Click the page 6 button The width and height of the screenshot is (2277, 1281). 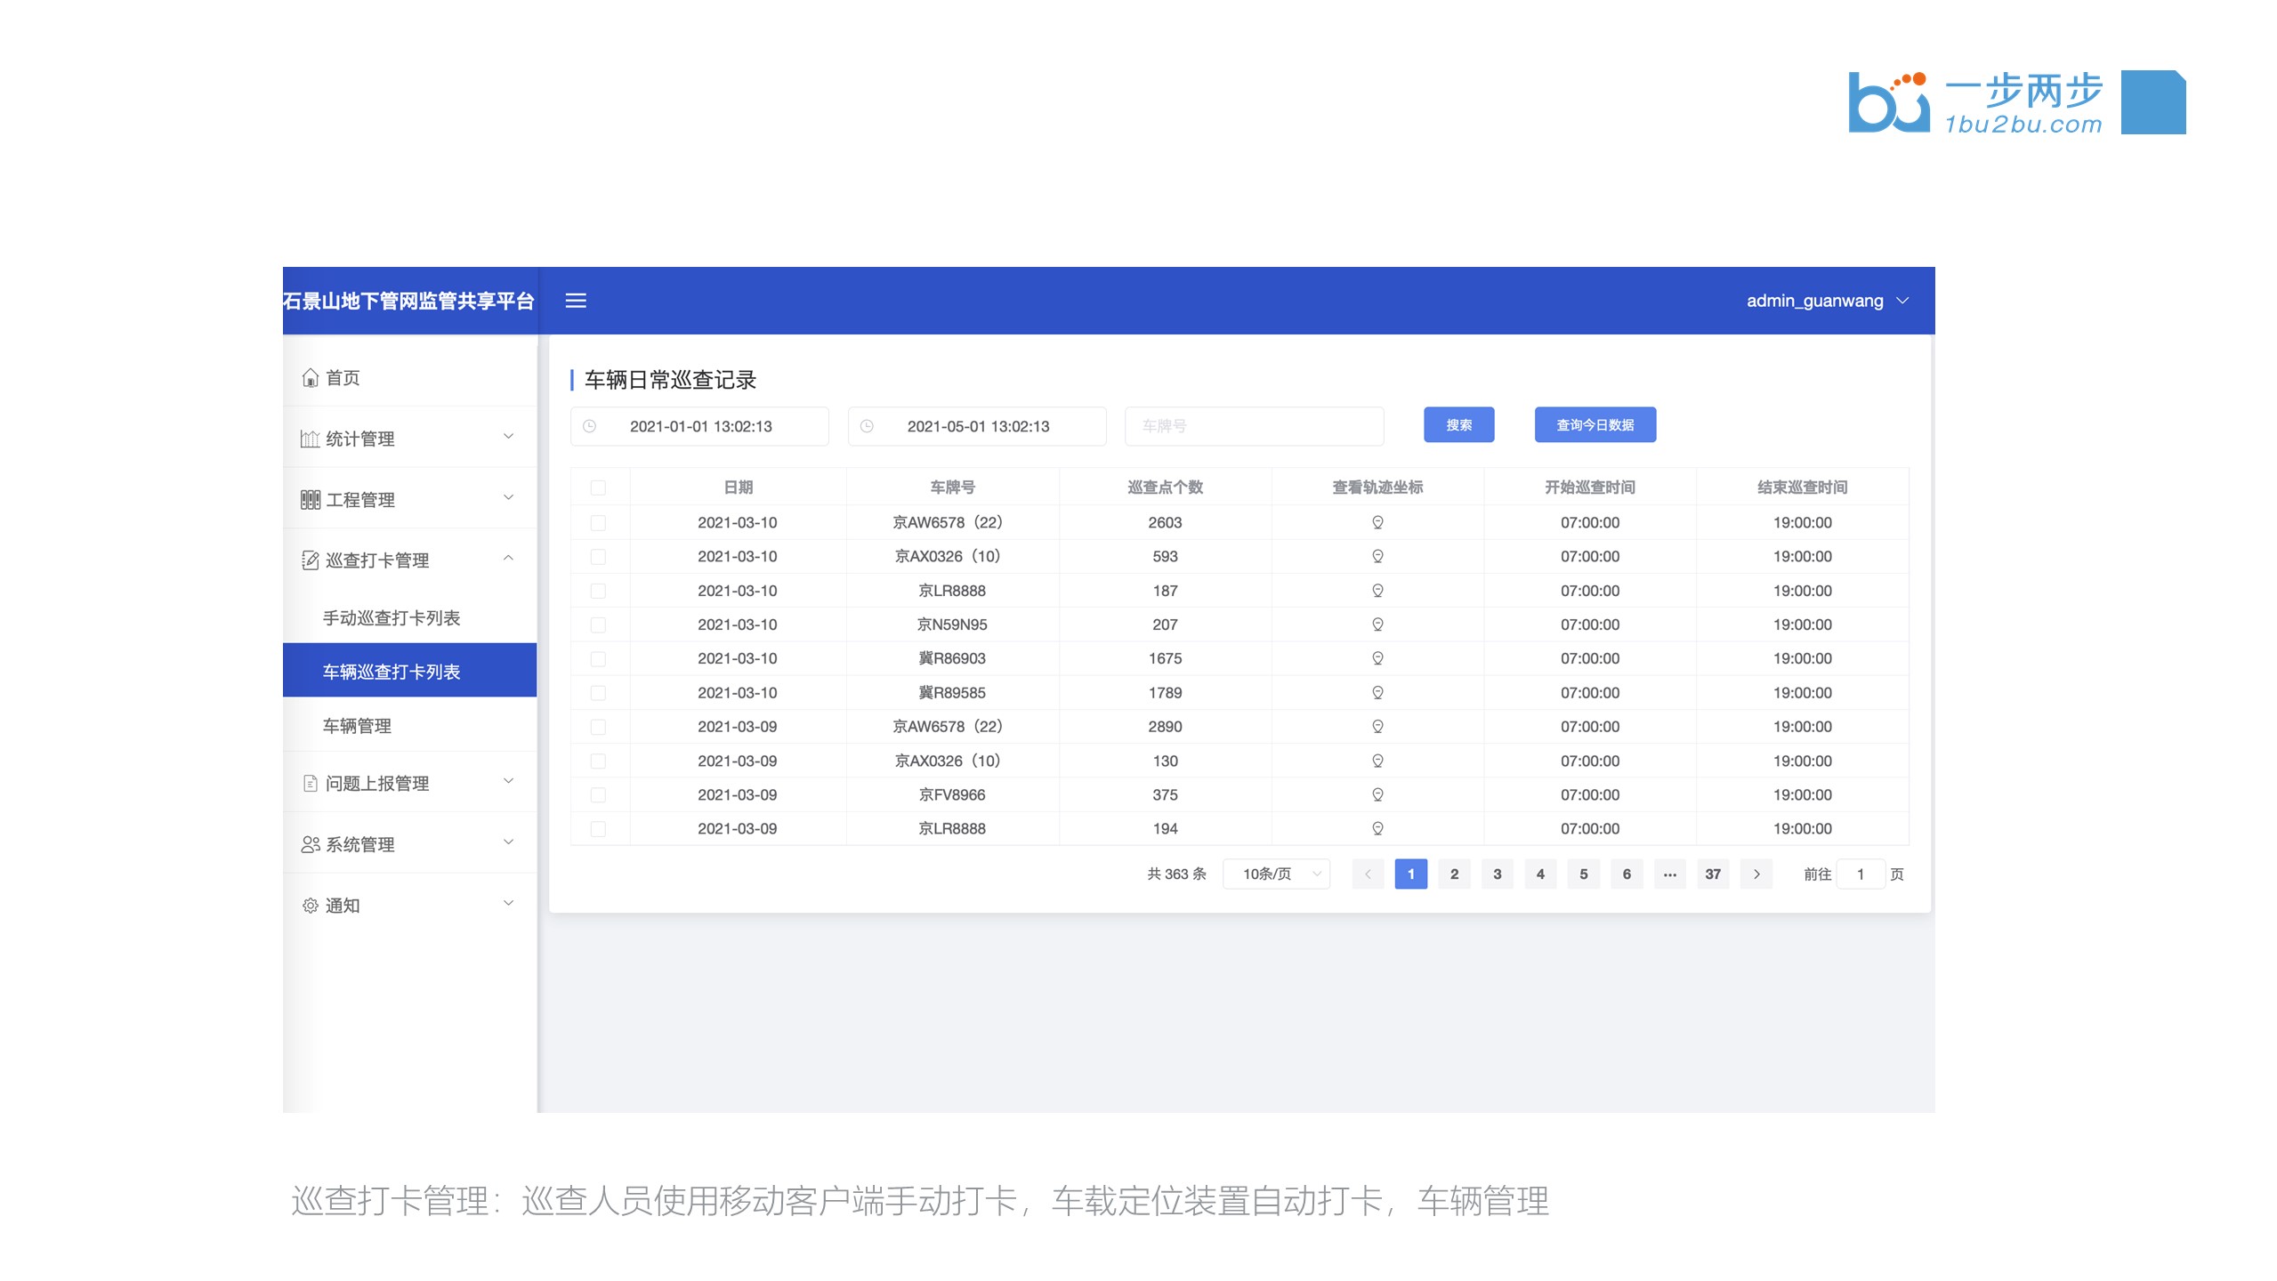pos(1627,874)
